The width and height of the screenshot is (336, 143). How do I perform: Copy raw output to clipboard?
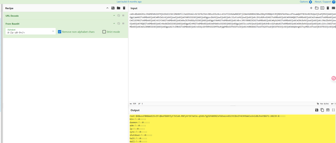[x=322, y=110]
